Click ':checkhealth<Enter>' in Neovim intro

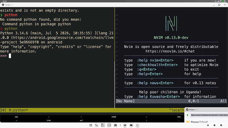pyautogui.click(x=157, y=65)
